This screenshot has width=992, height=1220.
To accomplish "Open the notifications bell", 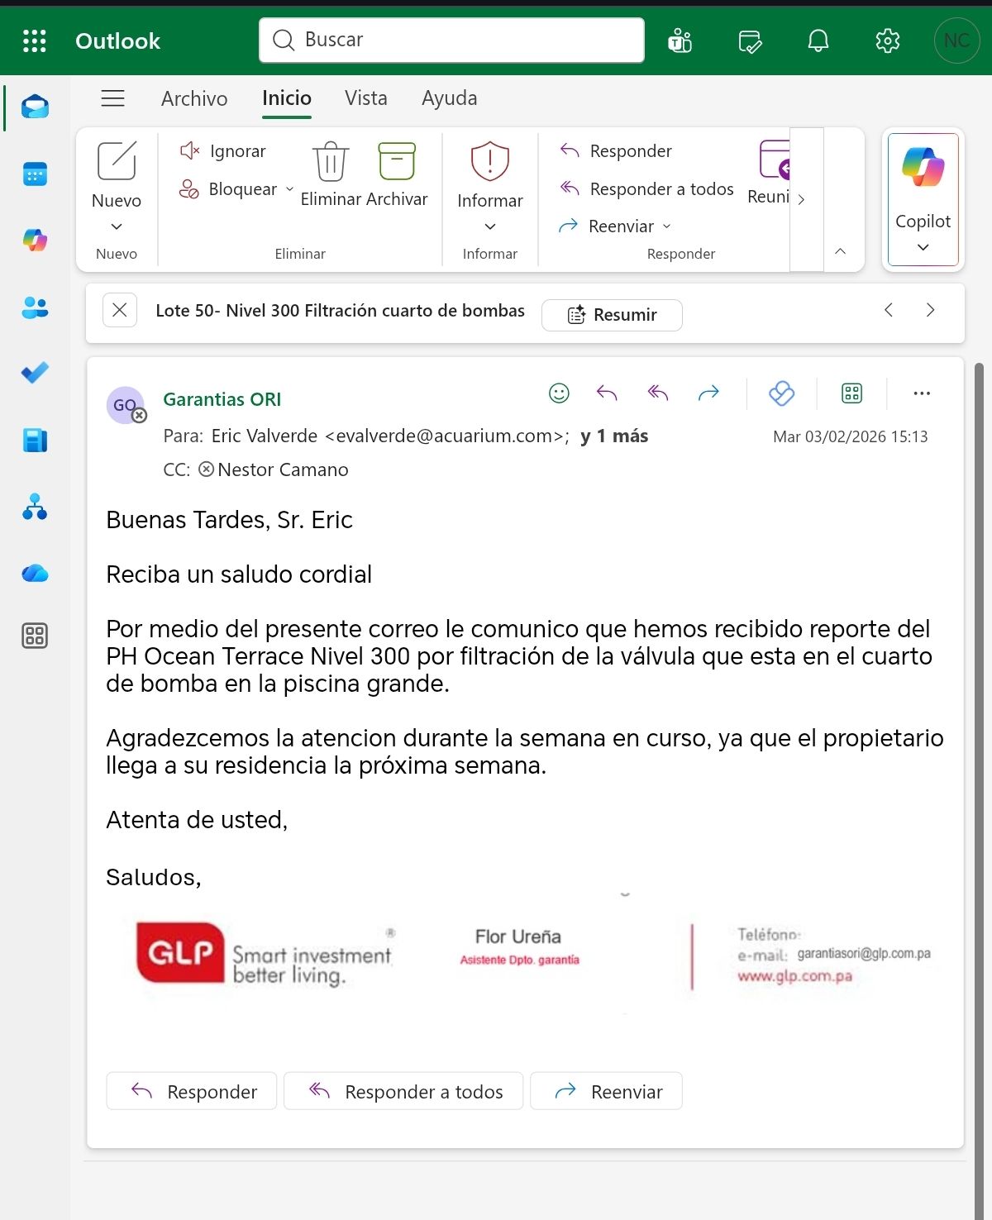I will point(818,41).
